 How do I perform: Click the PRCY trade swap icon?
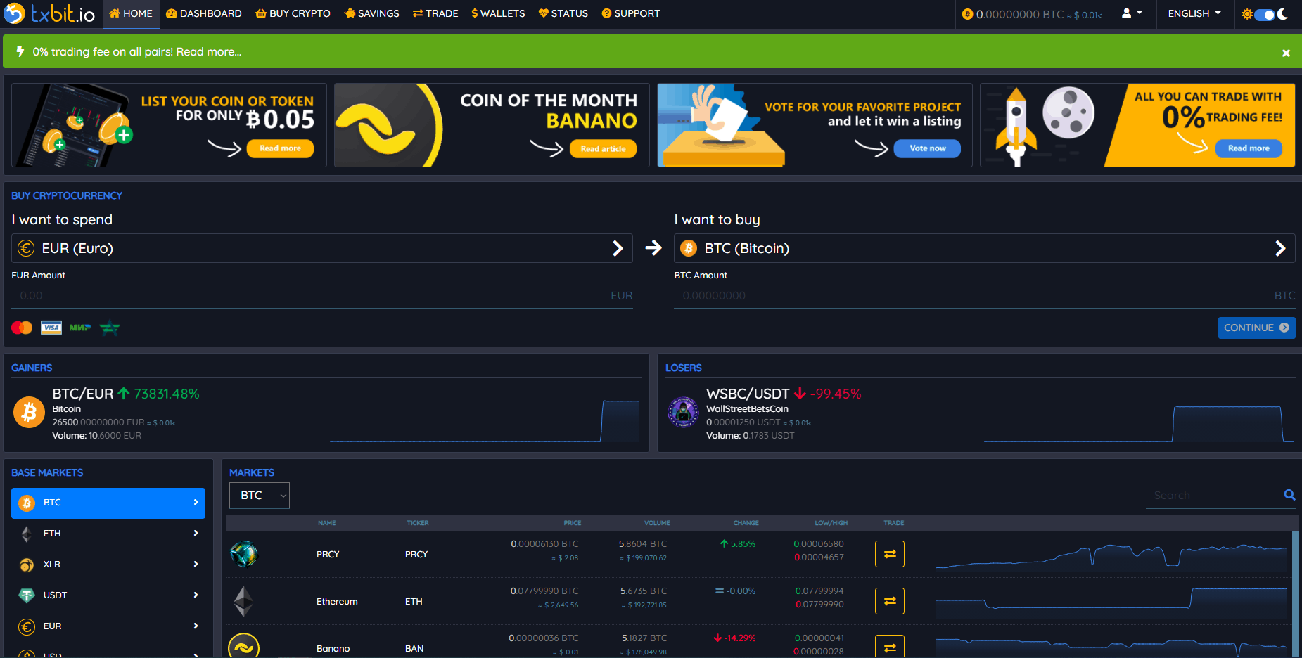tap(889, 554)
